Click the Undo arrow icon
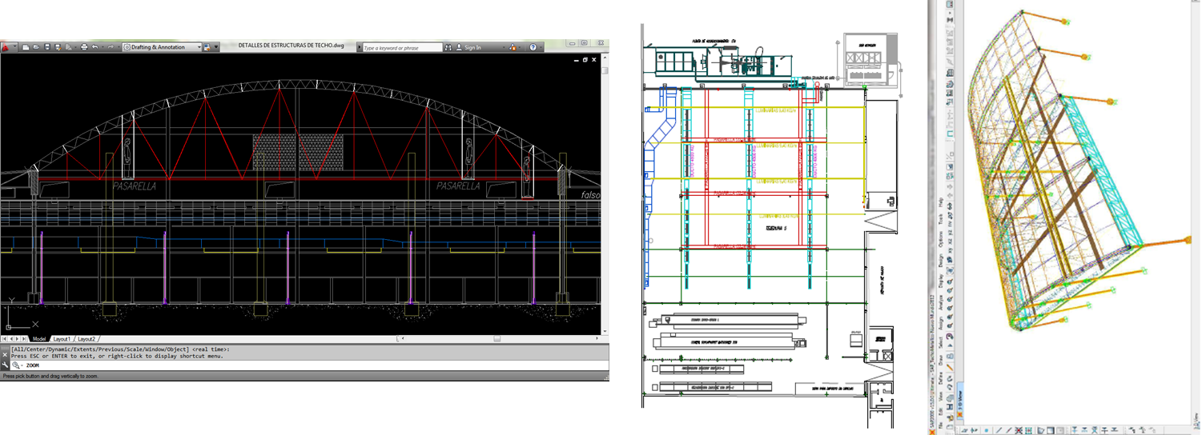 [x=95, y=47]
